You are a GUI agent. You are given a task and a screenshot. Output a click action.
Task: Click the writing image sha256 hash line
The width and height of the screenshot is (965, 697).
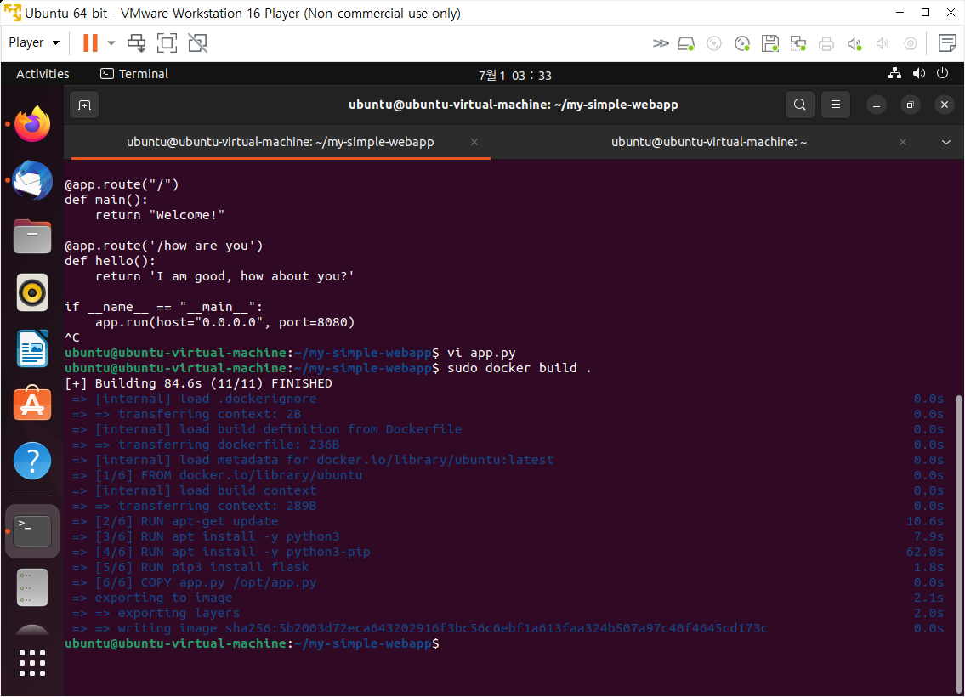420,628
